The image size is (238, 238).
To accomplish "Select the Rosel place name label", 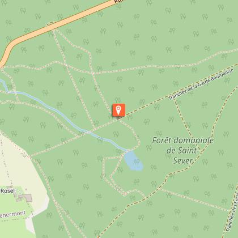I will point(7,191).
